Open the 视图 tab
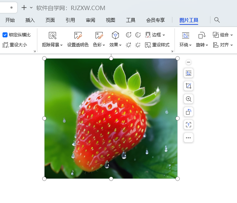This screenshot has height=203, width=237. (111, 20)
